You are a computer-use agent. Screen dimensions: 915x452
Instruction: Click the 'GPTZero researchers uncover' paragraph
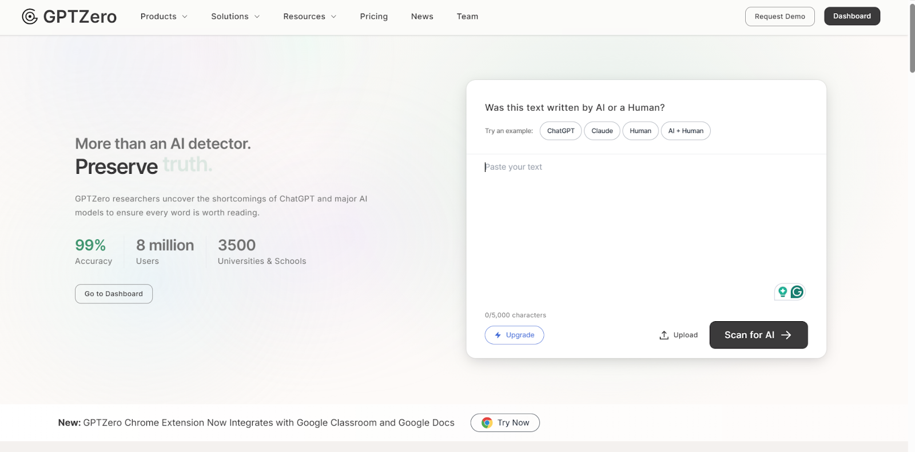(221, 206)
